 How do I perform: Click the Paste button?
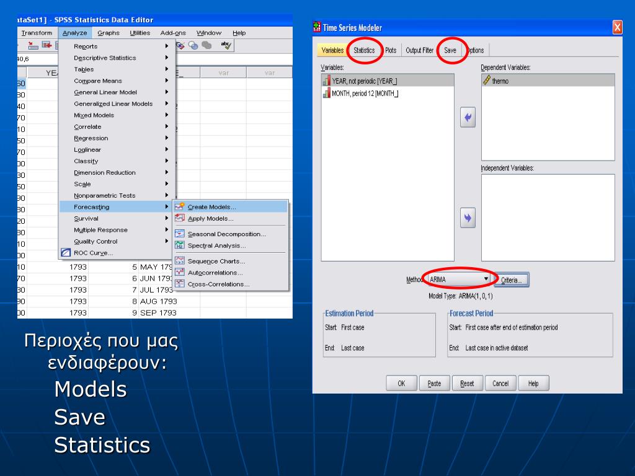434,383
